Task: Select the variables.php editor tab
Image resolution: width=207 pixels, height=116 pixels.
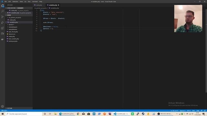Action: [53, 5]
